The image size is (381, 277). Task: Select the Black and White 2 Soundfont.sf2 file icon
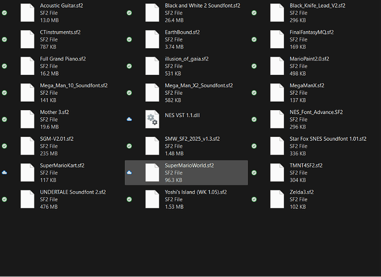(x=152, y=13)
